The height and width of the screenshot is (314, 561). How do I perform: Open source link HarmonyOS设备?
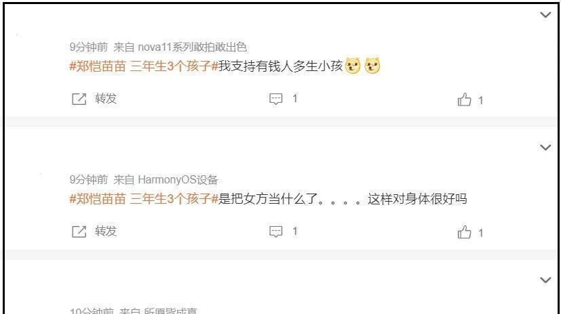pyautogui.click(x=178, y=179)
